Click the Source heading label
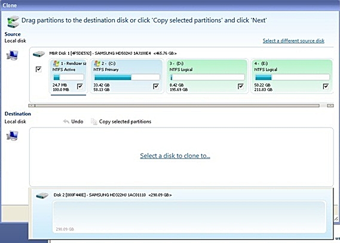340x243 pixels. (13, 34)
